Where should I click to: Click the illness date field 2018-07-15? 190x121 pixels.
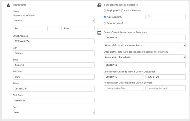tap(145, 38)
